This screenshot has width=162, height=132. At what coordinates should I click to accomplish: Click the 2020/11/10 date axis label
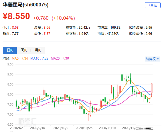click(x=107, y=128)
